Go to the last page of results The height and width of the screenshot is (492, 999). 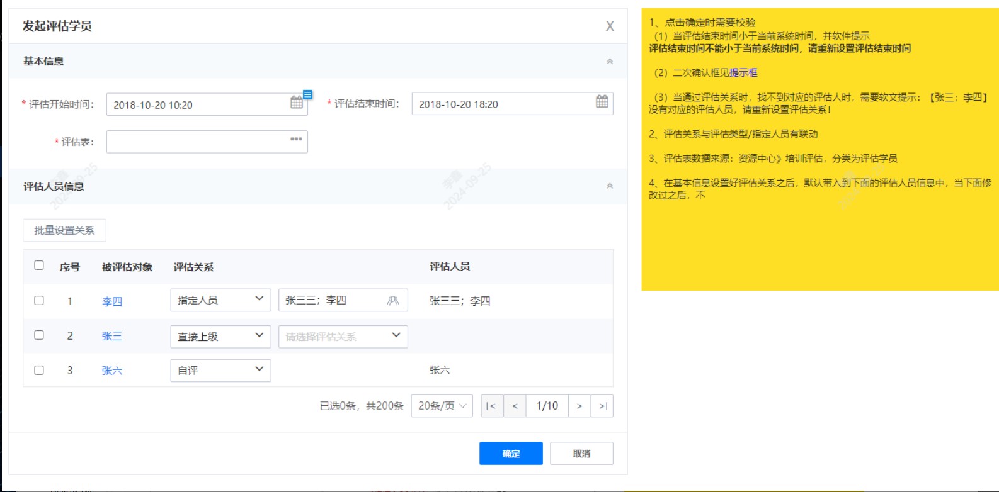pos(603,406)
